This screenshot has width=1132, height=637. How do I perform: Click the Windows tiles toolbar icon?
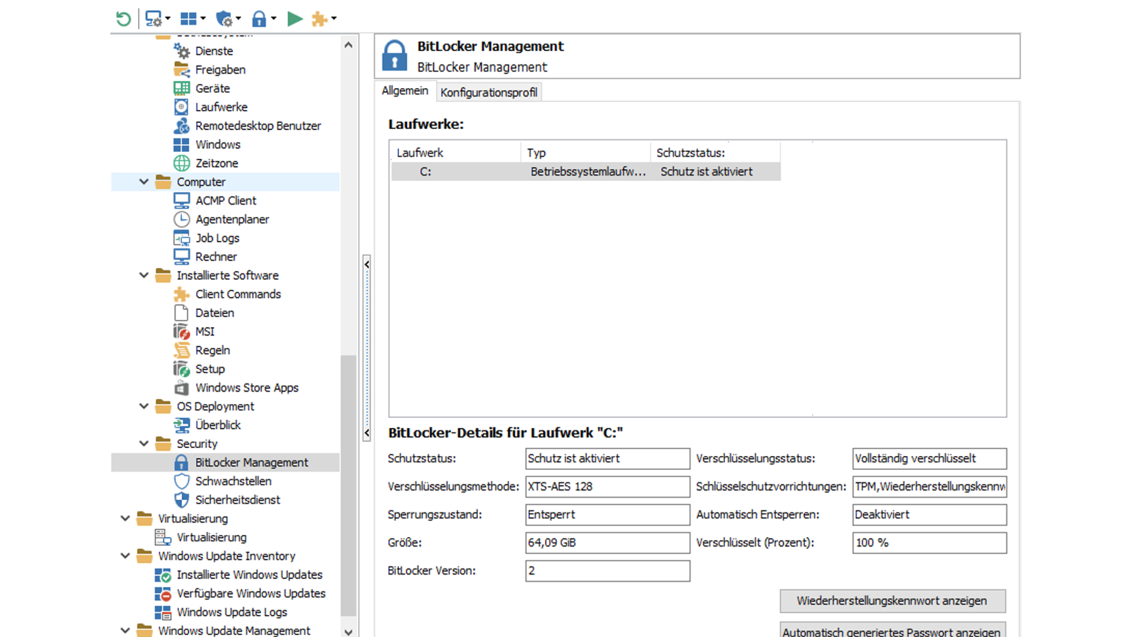(188, 19)
